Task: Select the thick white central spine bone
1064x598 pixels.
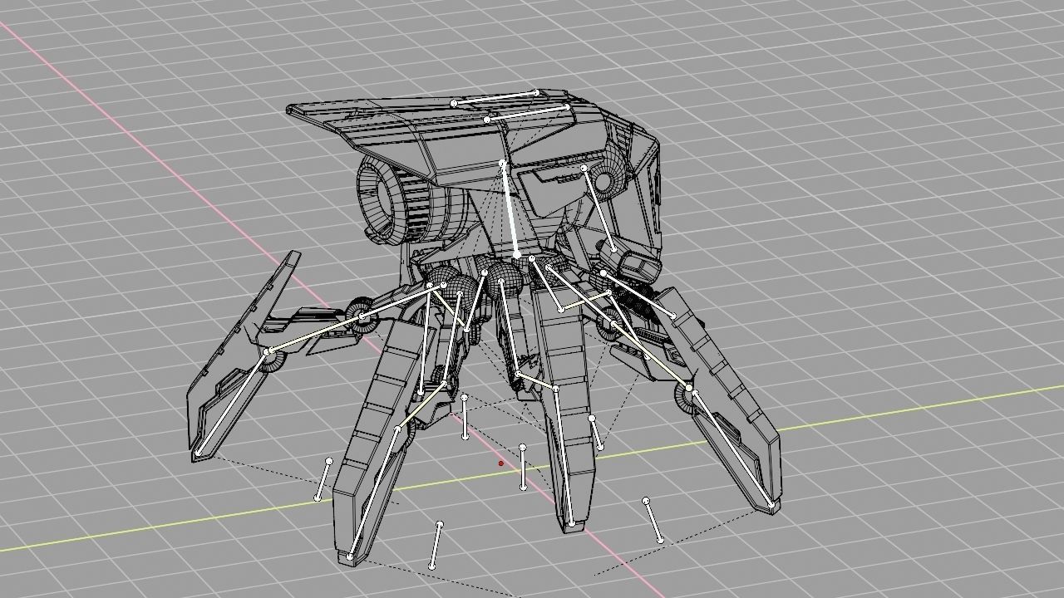Action: (509, 209)
